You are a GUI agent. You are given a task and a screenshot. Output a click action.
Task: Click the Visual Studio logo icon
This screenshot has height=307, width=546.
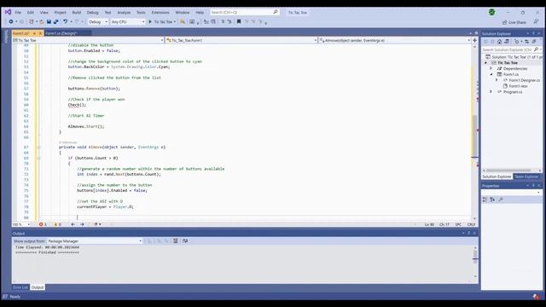pyautogui.click(x=8, y=12)
